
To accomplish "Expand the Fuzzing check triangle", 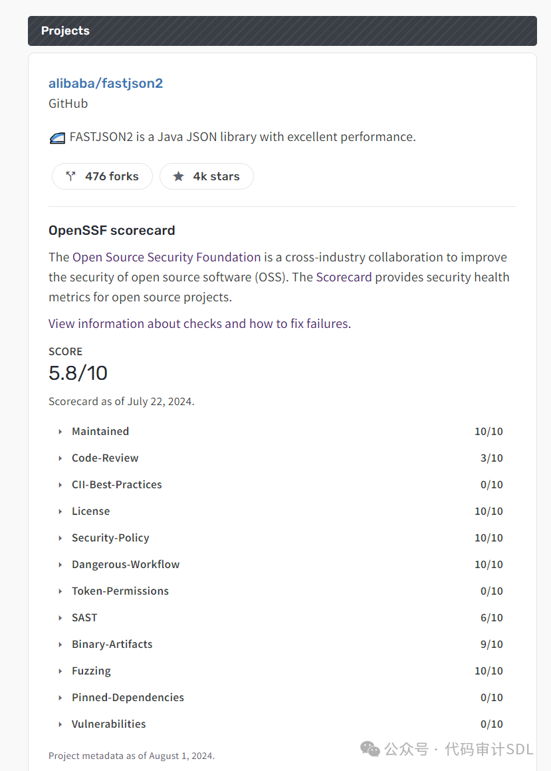I will pyautogui.click(x=60, y=671).
